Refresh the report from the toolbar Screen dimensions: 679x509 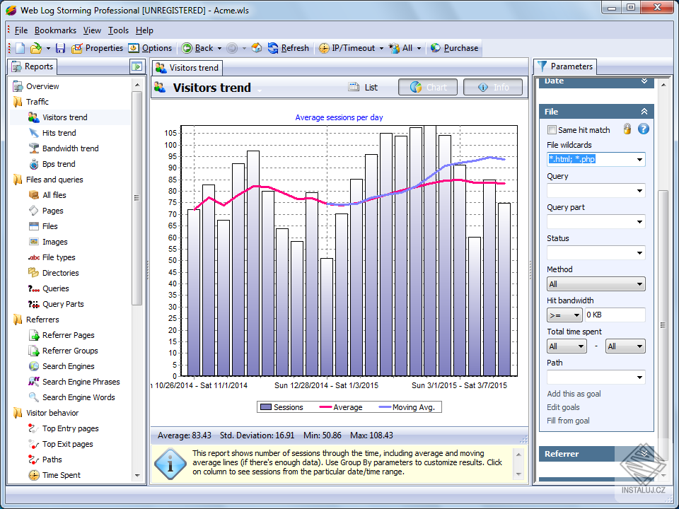(x=289, y=48)
